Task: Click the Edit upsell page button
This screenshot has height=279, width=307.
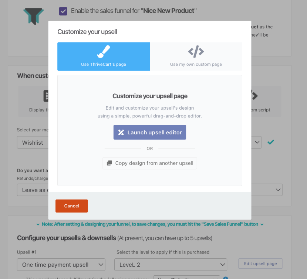Action: (x=260, y=263)
